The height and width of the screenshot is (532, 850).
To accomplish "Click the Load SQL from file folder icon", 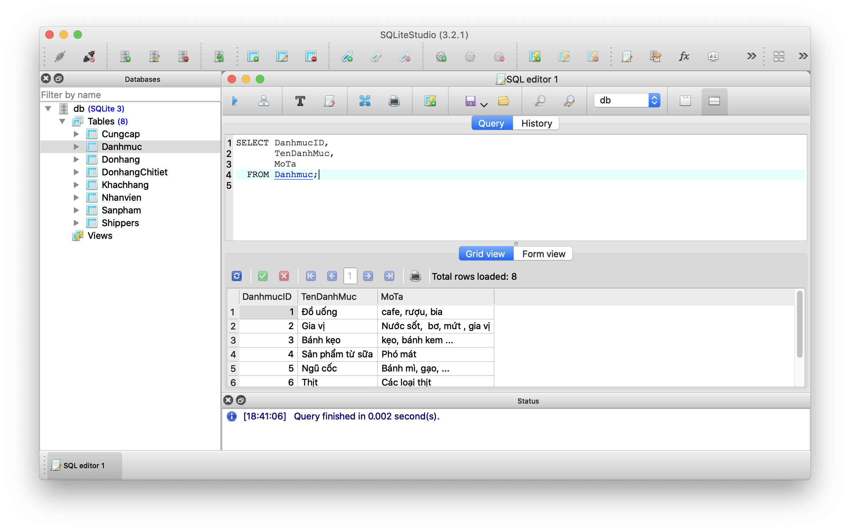I will [503, 101].
